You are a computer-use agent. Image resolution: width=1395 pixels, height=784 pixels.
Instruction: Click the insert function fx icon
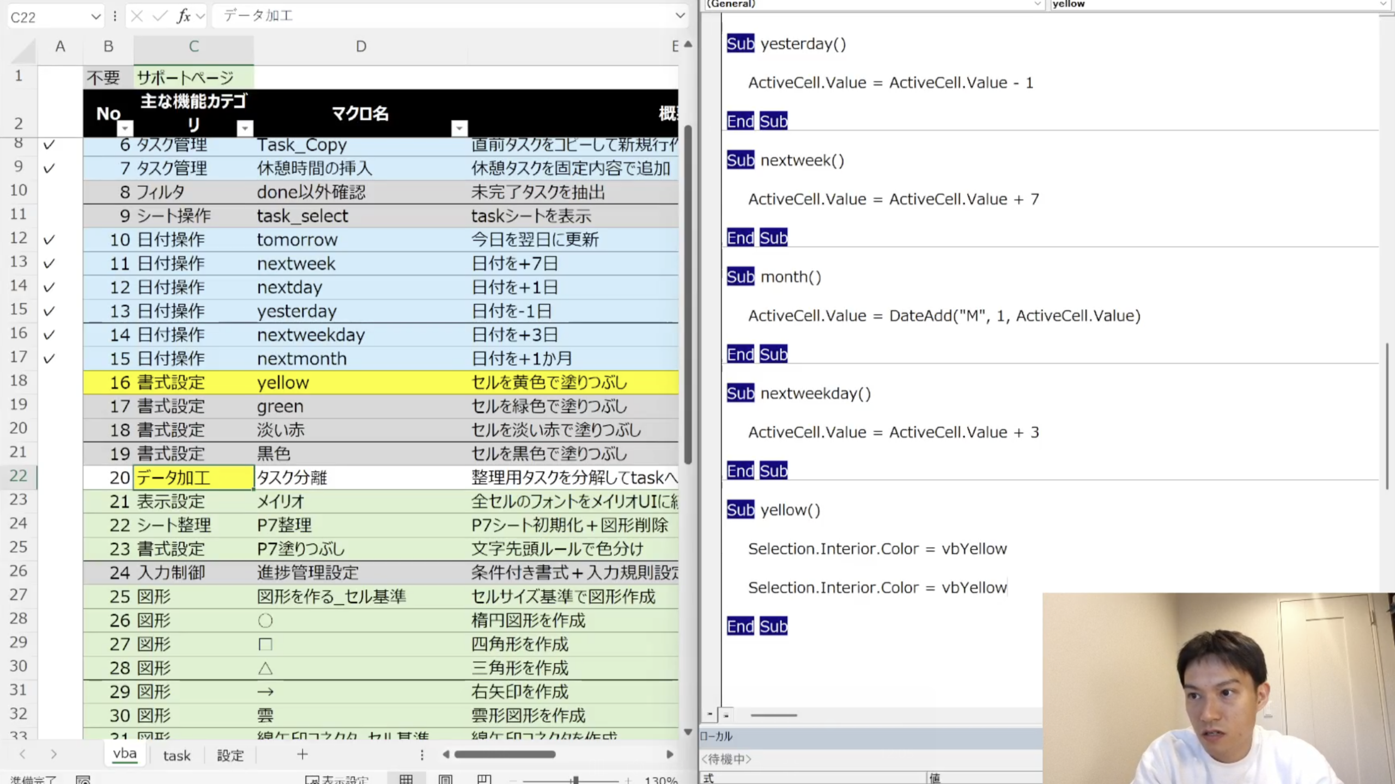click(184, 16)
